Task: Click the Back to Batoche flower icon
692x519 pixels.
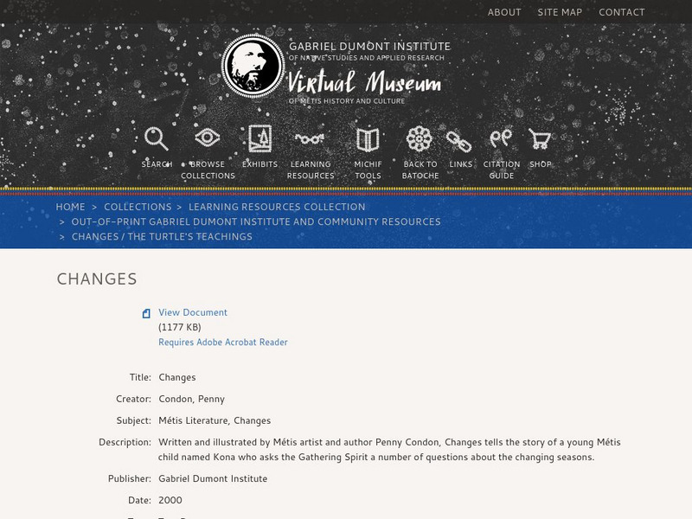Action: coord(419,139)
